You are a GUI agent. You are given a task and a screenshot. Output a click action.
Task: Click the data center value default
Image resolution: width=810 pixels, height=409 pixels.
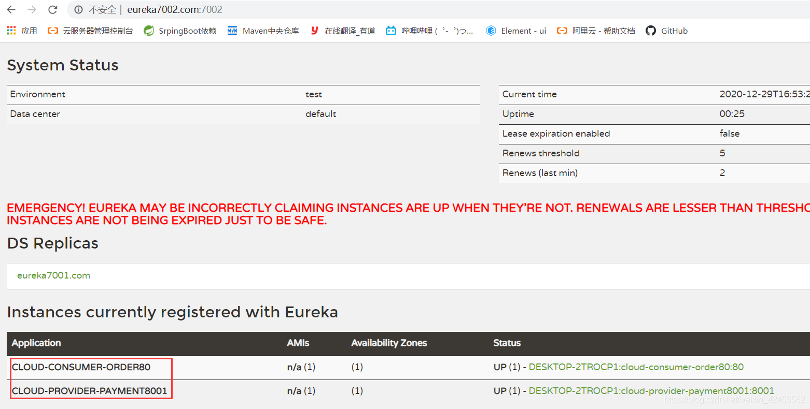pos(321,114)
